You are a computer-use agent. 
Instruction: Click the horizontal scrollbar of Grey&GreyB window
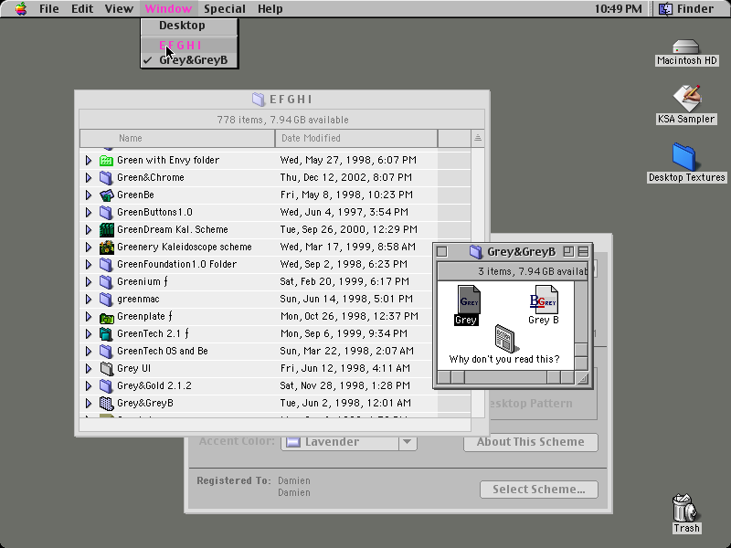[x=506, y=377]
